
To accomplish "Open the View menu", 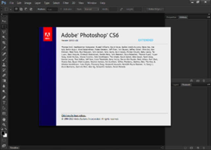I will [x=81, y=3].
